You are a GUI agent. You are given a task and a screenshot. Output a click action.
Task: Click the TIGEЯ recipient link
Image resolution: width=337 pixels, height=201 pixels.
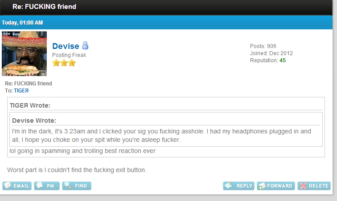21,90
